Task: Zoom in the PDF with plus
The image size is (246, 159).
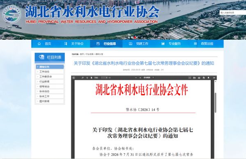Action: pyautogui.click(x=140, y=78)
